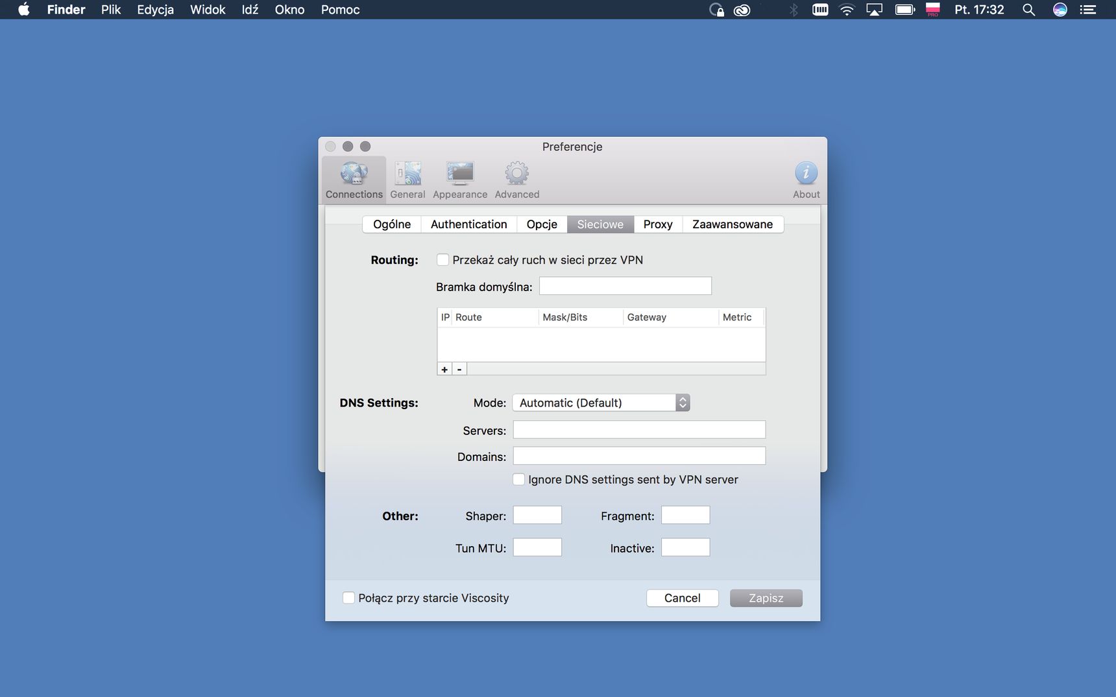
Task: Click the Zapisz button
Action: coord(766,598)
